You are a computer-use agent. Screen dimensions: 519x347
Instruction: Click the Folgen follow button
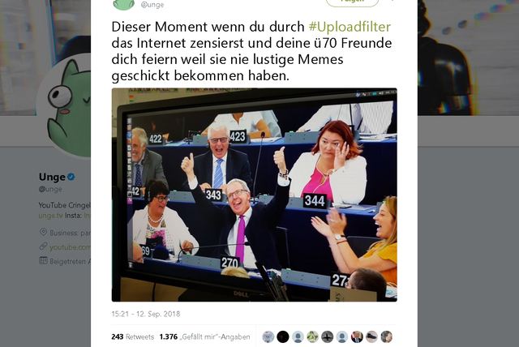pos(352,2)
